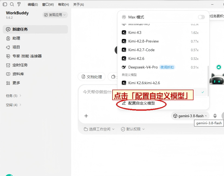Open 专家·技能·连接器 page
The width and height of the screenshot is (224, 176).
pos(35,56)
